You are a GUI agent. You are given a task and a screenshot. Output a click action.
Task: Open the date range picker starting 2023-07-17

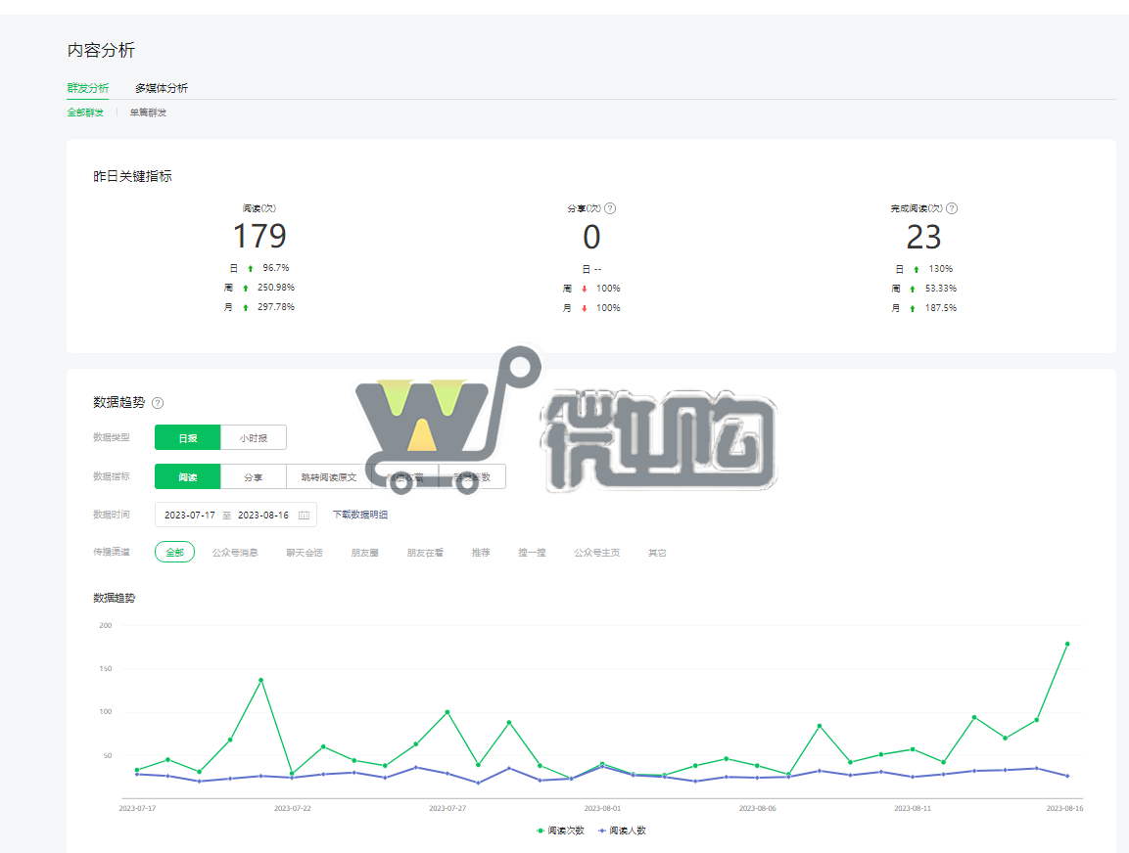click(190, 515)
